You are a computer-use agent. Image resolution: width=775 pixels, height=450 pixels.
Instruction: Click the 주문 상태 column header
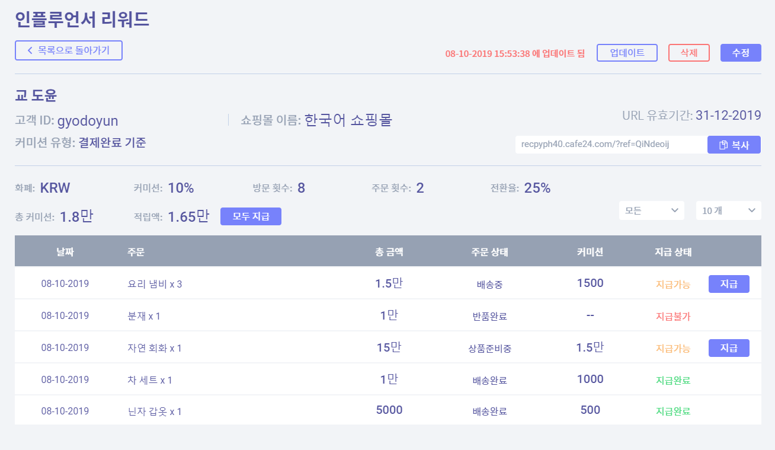(489, 252)
